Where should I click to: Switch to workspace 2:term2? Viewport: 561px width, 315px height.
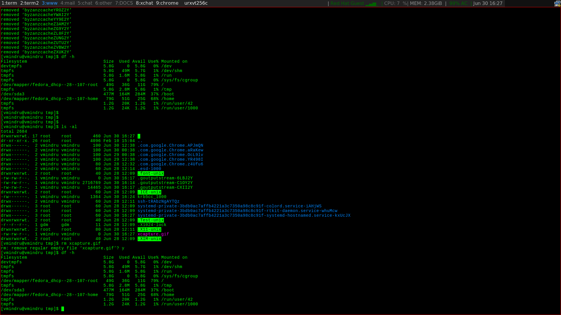click(30, 3)
